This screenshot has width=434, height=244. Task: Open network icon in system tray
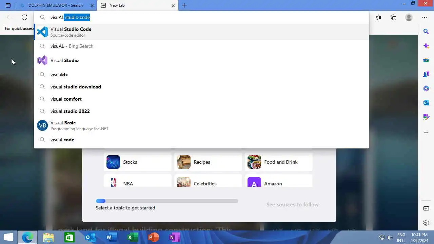382,238
